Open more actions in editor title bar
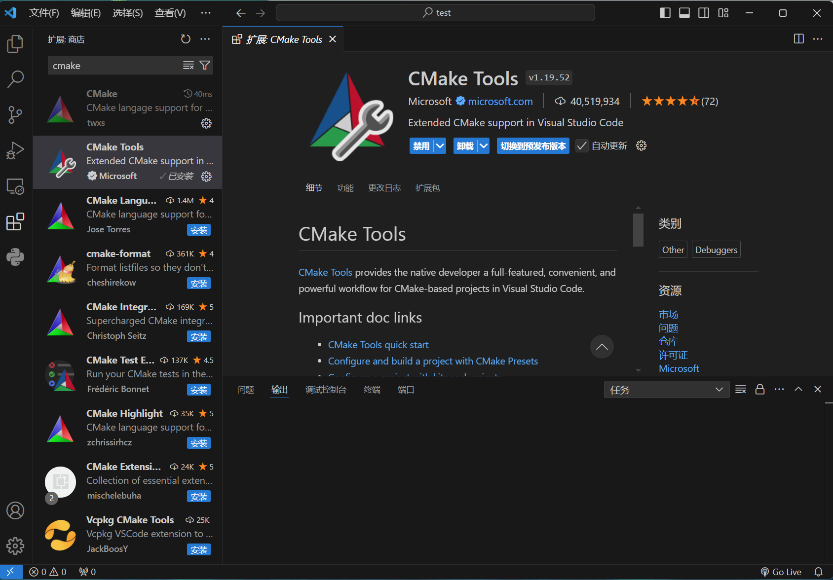This screenshot has width=833, height=580. (x=818, y=39)
